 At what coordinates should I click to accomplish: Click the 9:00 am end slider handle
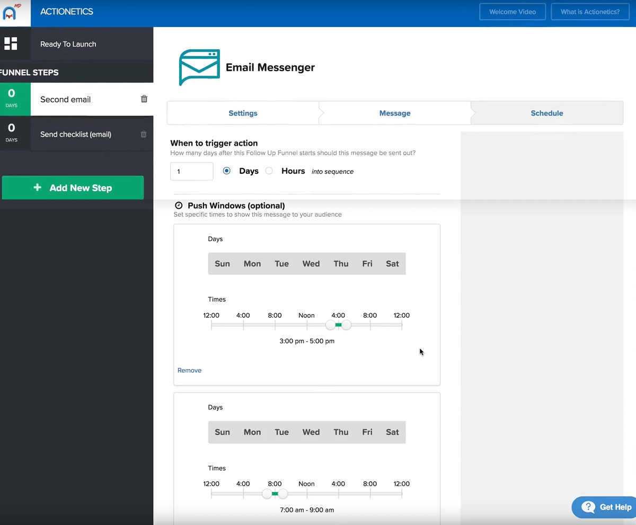point(283,494)
